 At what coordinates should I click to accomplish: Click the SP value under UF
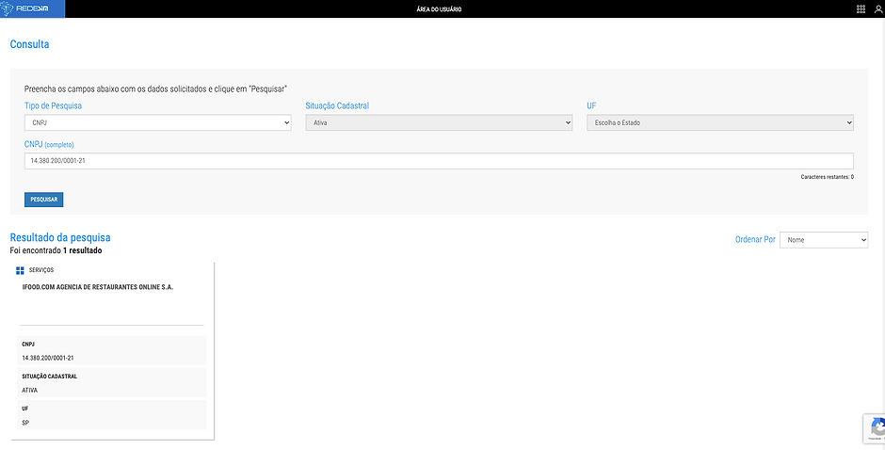pos(25,423)
